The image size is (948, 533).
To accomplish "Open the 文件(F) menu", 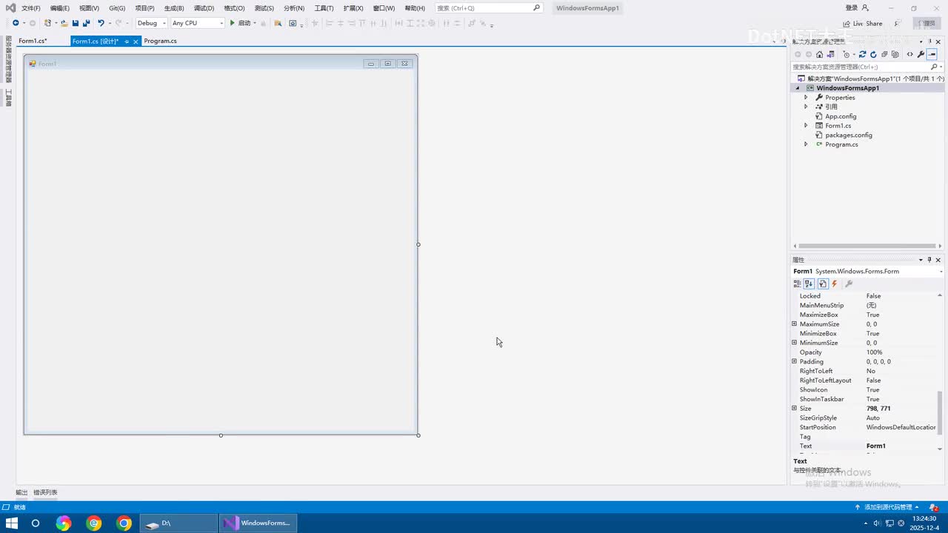I will click(31, 8).
